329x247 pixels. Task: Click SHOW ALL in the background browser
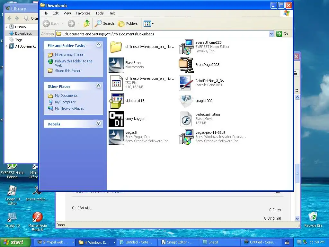pos(82,208)
